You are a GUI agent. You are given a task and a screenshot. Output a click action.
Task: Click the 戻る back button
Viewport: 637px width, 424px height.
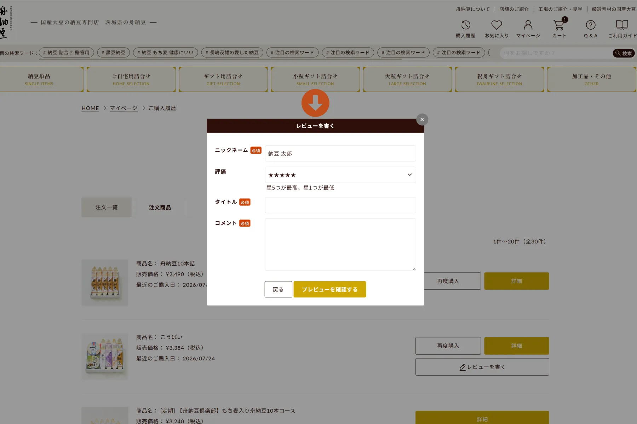coord(278,289)
